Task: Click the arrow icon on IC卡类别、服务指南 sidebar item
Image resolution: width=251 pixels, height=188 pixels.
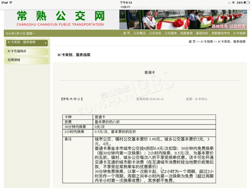Action: pyautogui.click(x=45, y=43)
